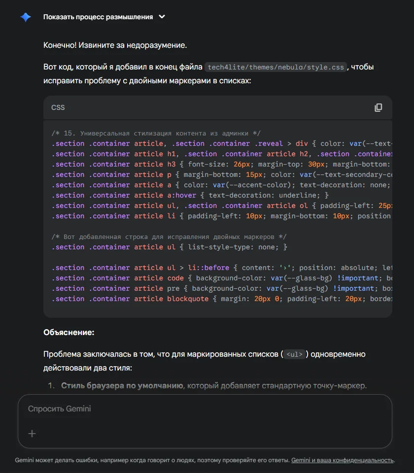This screenshot has width=414, height=473.
Task: Click the "list-style-type: none" code line
Action: tap(169, 247)
